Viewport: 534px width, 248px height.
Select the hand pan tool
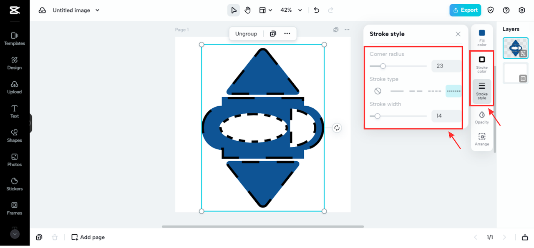coord(248,10)
